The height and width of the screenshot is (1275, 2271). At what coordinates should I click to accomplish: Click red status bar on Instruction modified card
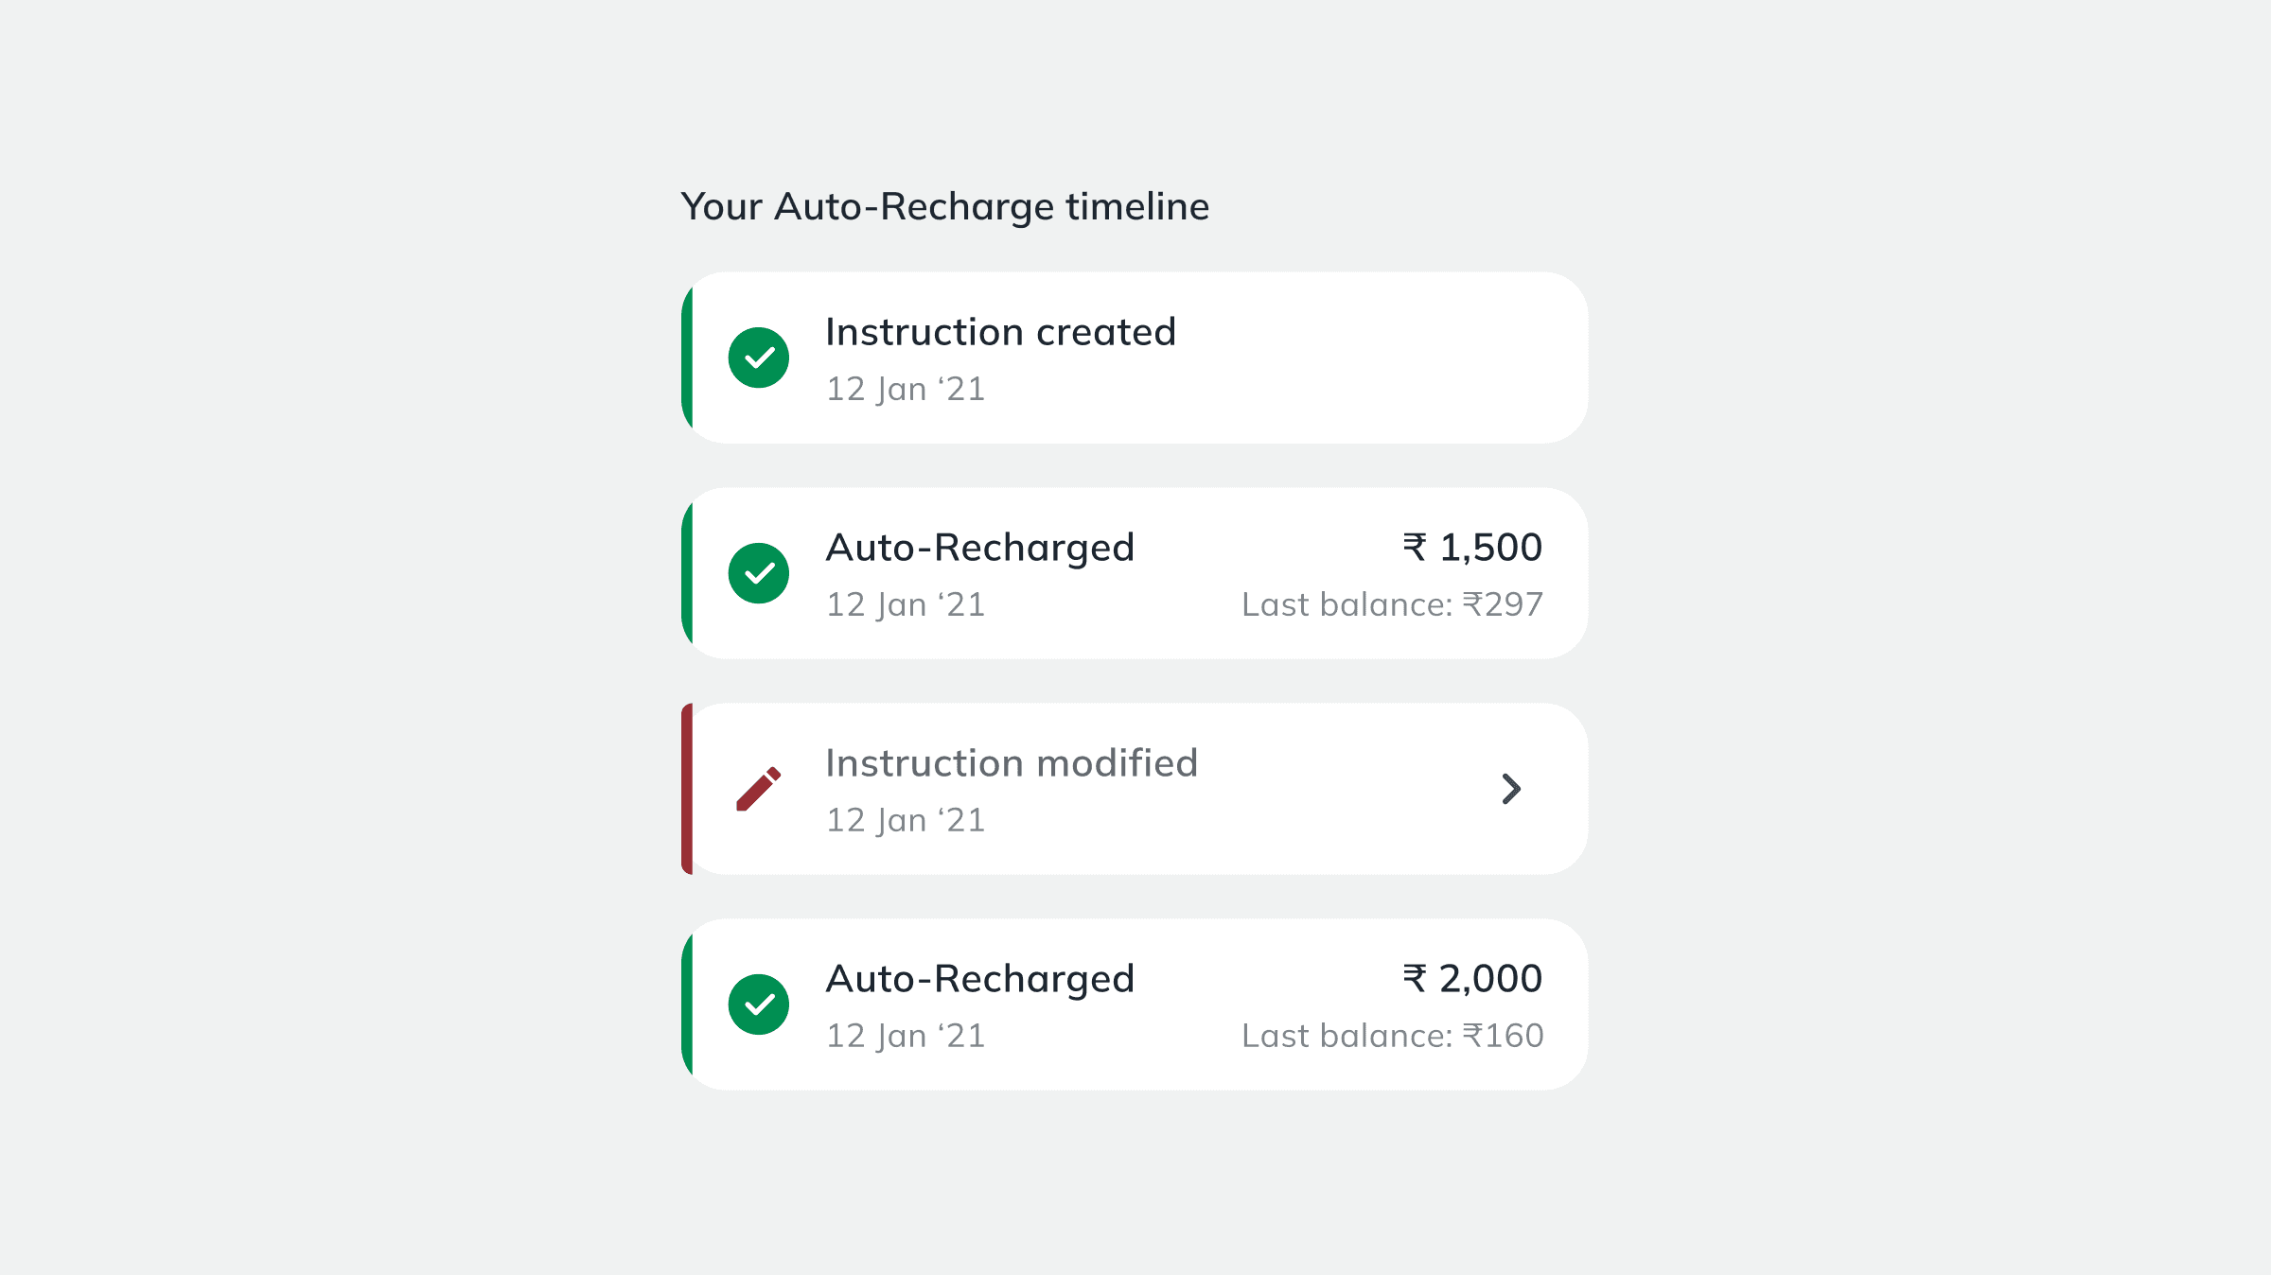click(687, 789)
